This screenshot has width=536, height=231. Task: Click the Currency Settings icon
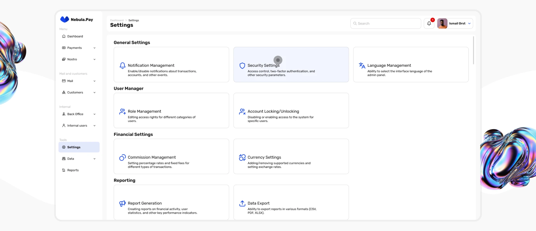(x=242, y=157)
